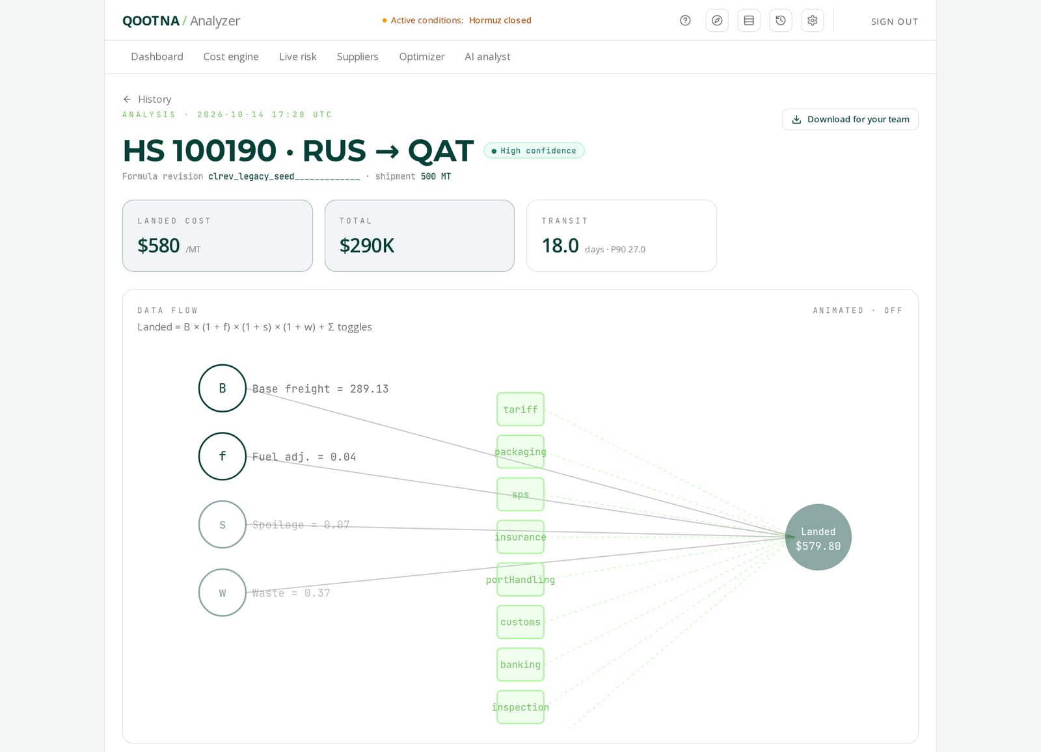1041x752 pixels.
Task: Toggle the sps cost node
Action: point(520,494)
